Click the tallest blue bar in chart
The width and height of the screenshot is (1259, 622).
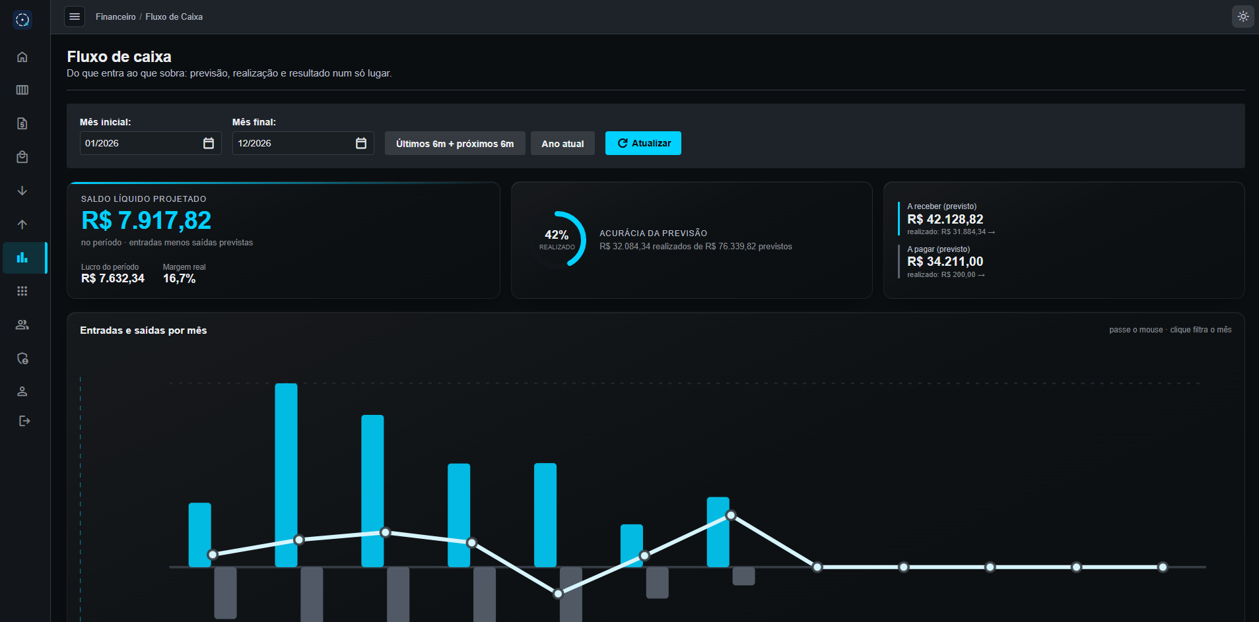pos(286,475)
